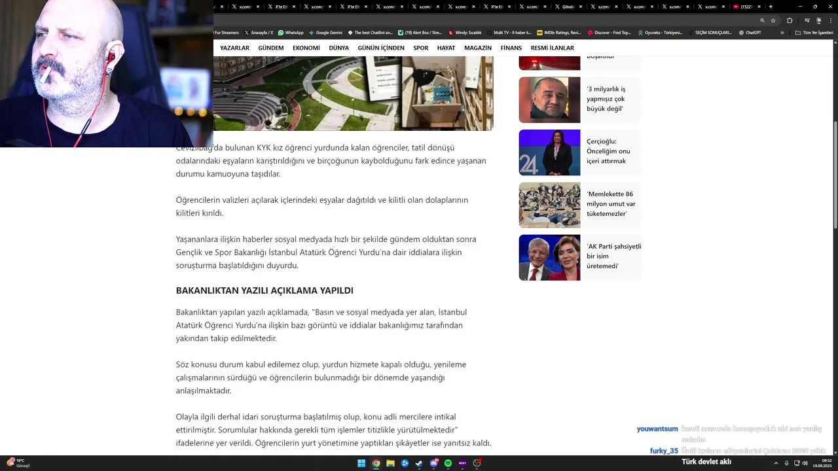This screenshot has width=838, height=471.
Task: Open Steam from the taskbar
Action: [419, 463]
